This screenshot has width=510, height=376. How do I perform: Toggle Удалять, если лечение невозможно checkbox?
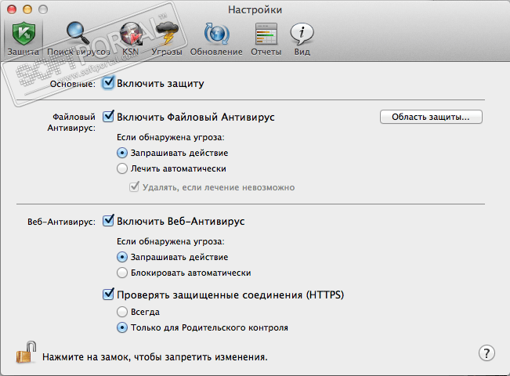tap(134, 186)
